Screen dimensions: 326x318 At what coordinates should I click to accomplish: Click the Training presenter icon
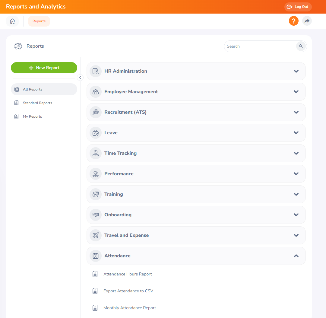pos(95,194)
